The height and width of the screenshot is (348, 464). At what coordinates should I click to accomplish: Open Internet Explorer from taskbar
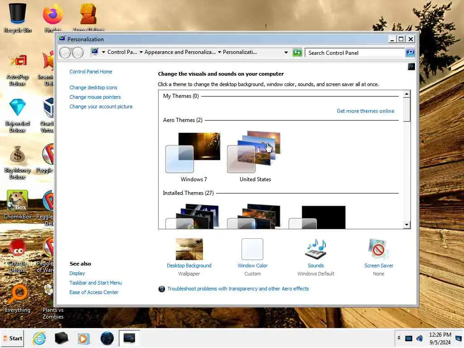[x=39, y=338]
